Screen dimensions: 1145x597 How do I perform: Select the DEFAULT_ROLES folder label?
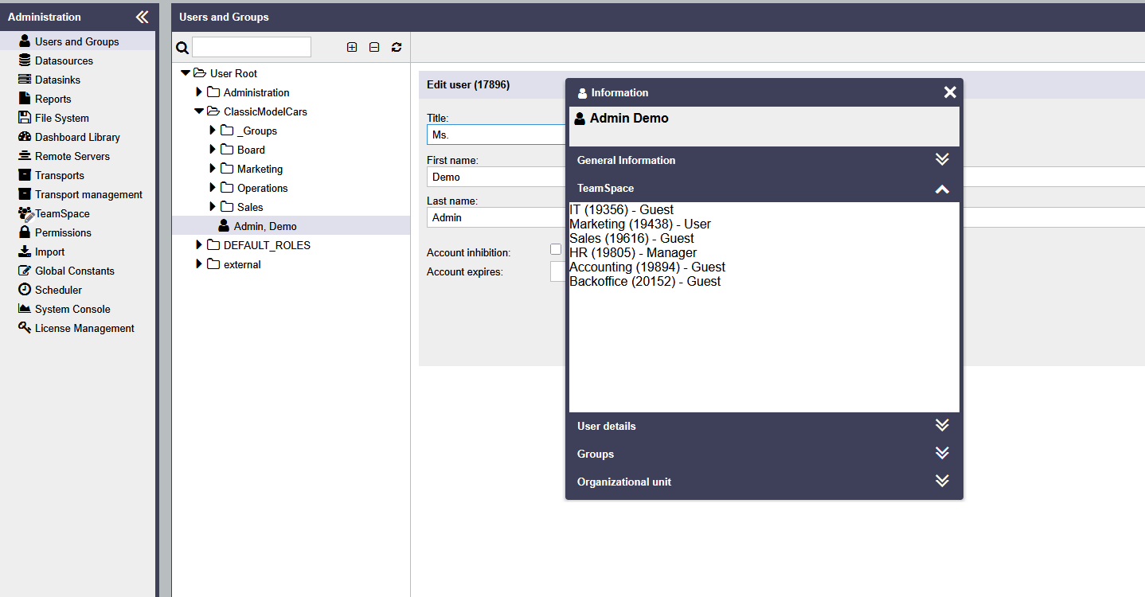click(267, 245)
